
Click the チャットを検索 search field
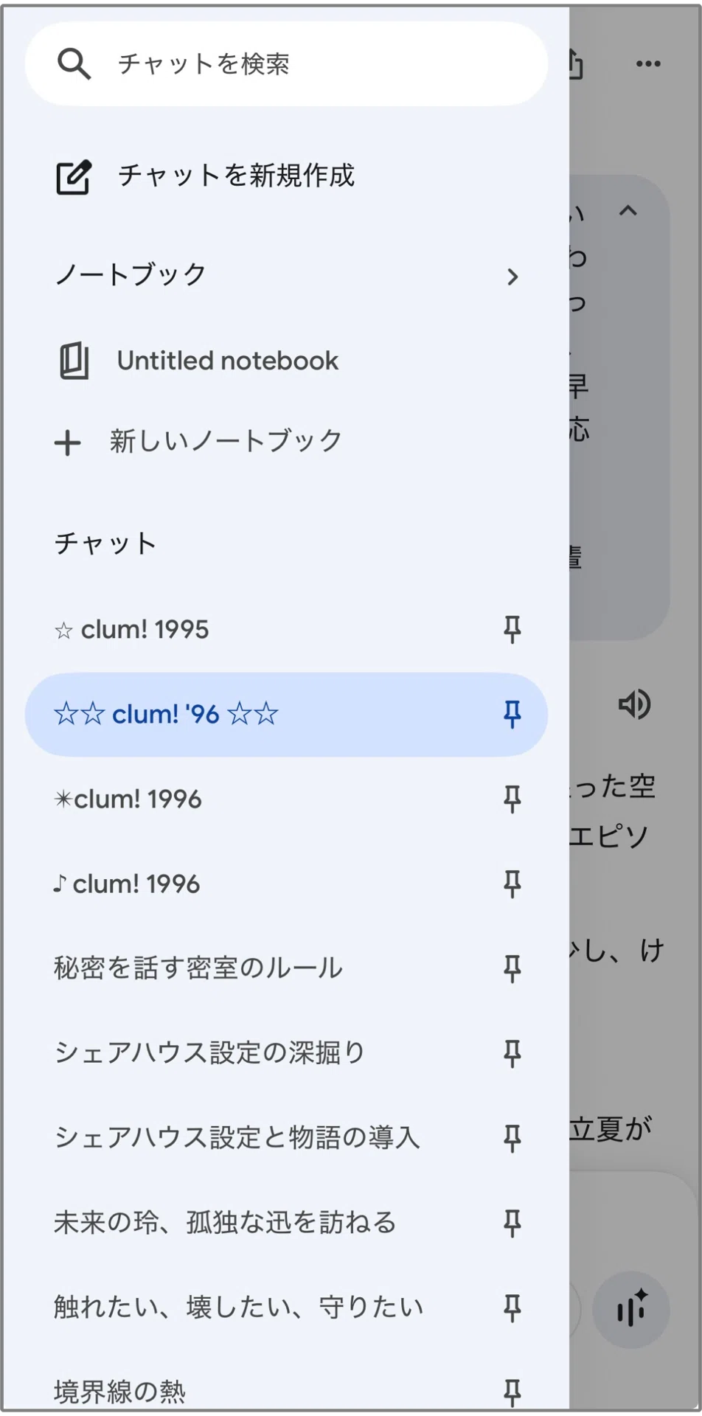coord(286,64)
